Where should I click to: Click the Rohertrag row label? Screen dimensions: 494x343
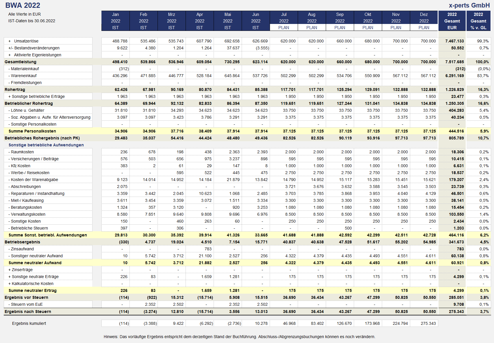[15, 90]
